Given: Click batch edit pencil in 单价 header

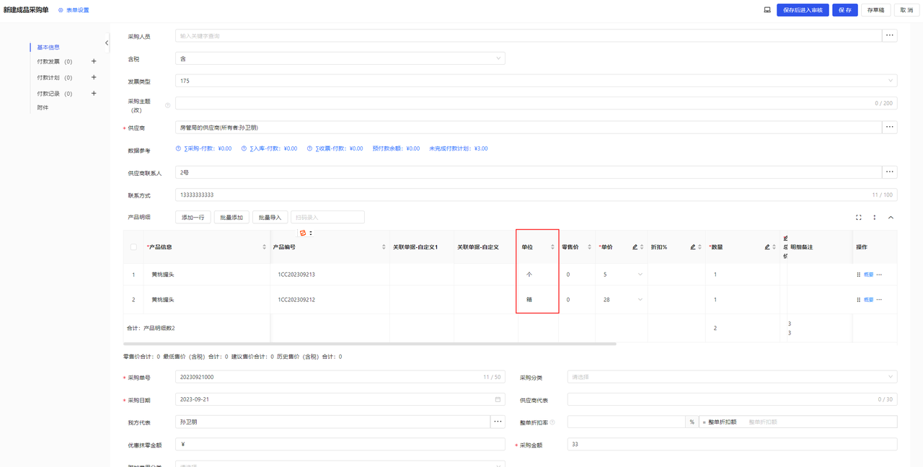Looking at the screenshot, I should (x=635, y=247).
